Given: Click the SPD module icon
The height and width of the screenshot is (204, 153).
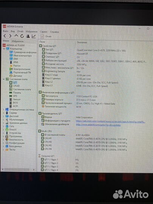Looking at the screenshot, I should coord(11,96).
